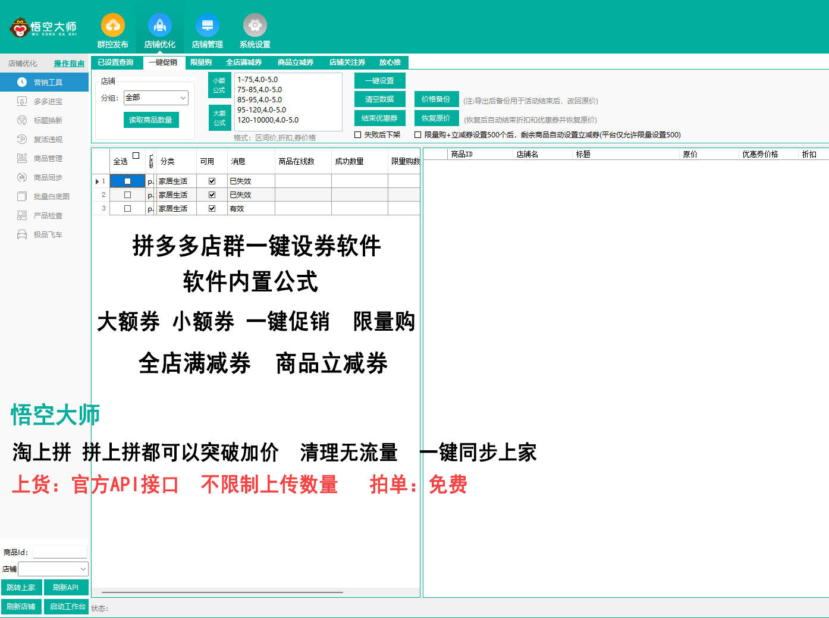Focus the 商品Id input field
This screenshot has width=829, height=618.
click(x=59, y=552)
